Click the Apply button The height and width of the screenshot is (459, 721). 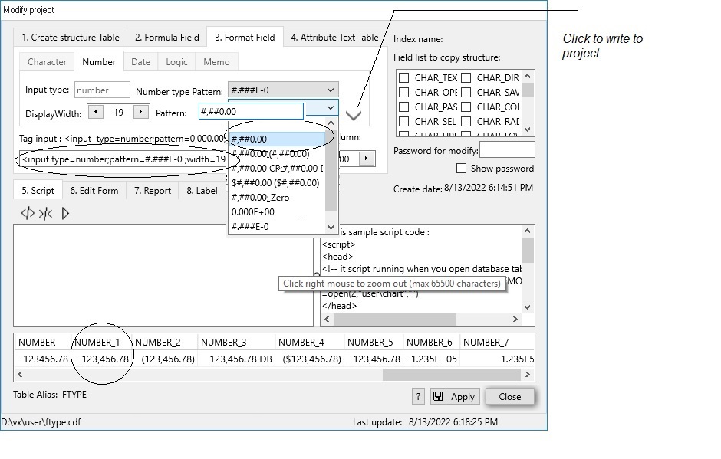454,397
